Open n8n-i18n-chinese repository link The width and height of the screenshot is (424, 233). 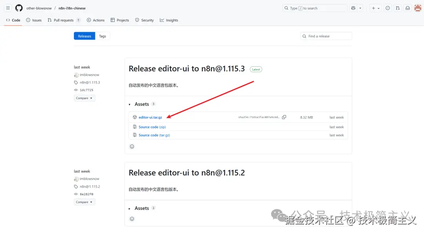point(72,8)
